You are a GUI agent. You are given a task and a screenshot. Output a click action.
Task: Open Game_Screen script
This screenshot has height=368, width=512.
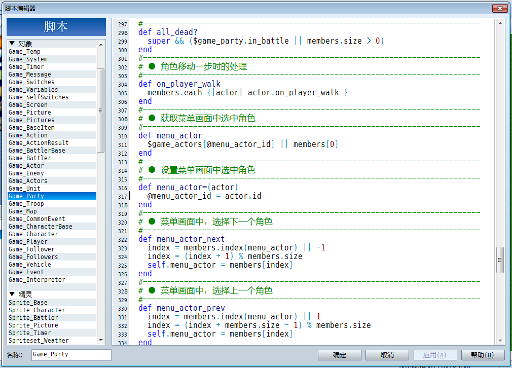[x=52, y=105]
